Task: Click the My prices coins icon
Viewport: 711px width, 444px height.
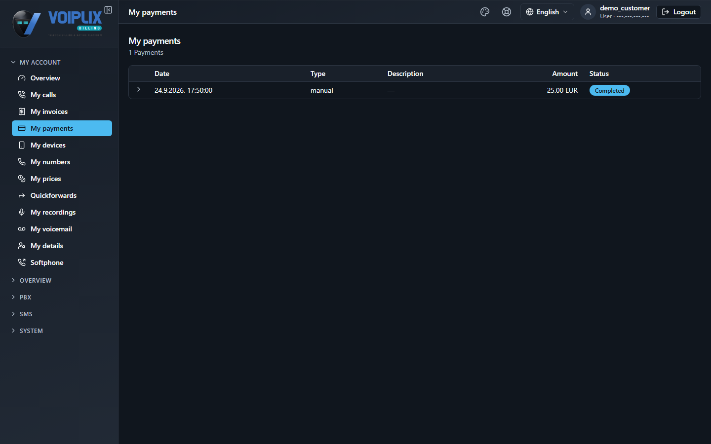Action: point(22,179)
